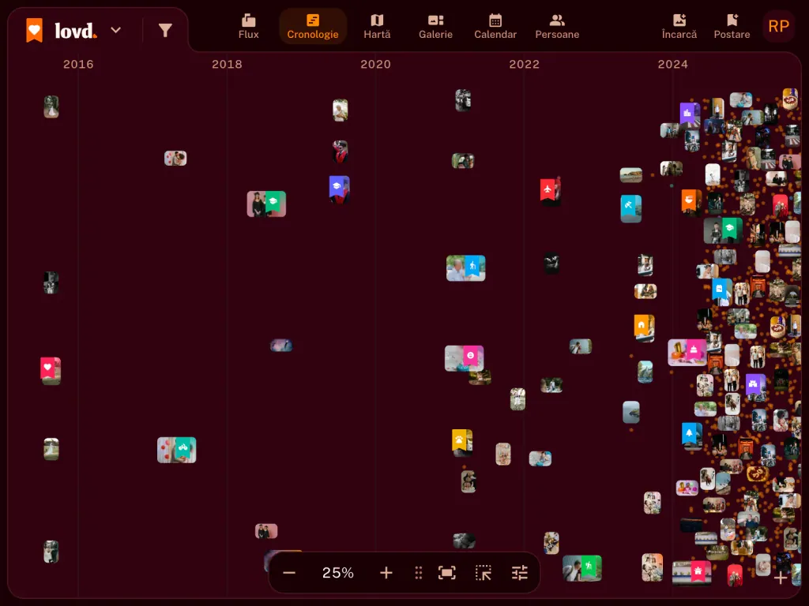The width and height of the screenshot is (809, 606).
Task: Open the Hartă map tab
Action: (x=377, y=26)
